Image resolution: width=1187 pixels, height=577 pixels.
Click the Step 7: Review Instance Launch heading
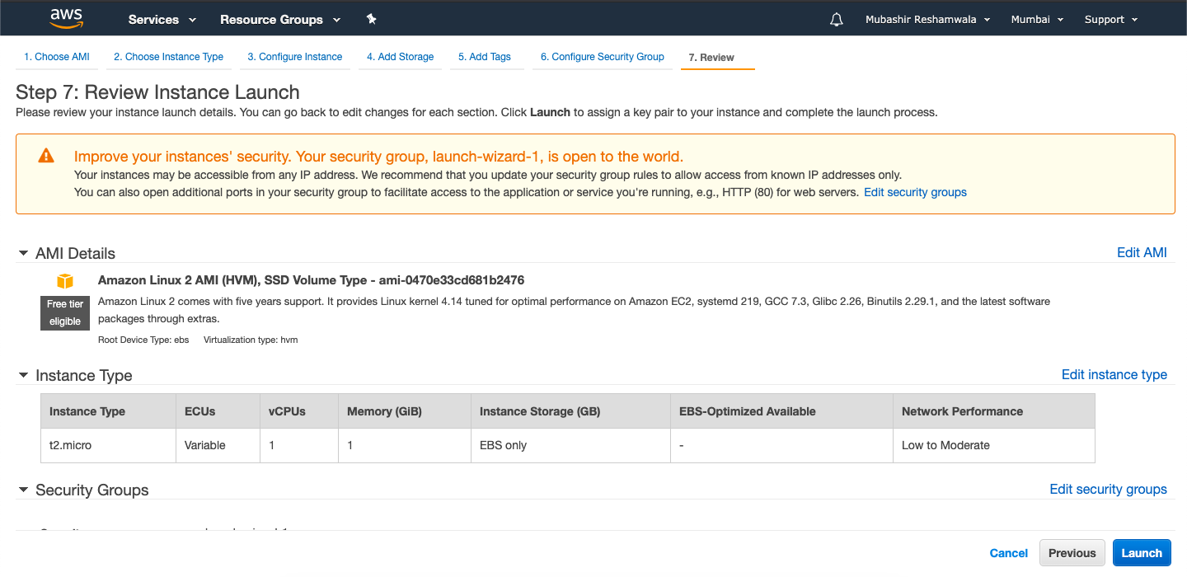pos(157,92)
